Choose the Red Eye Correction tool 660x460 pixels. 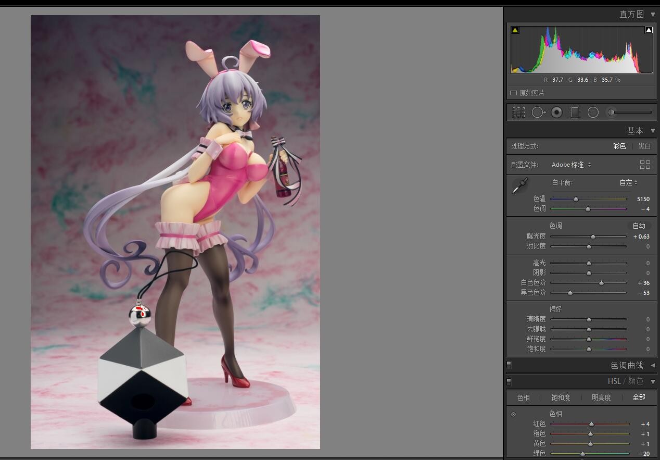click(556, 112)
